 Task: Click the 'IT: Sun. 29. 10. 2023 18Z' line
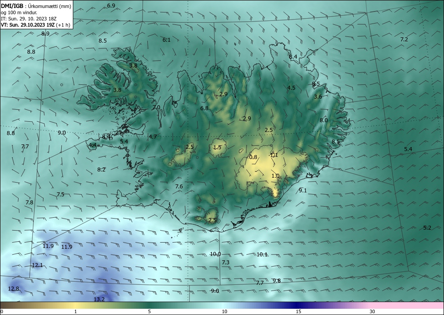pyautogui.click(x=28, y=18)
